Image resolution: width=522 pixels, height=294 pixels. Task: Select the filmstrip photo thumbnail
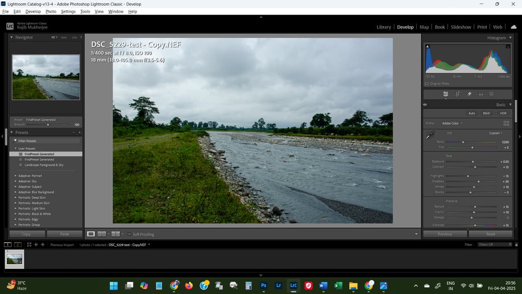tap(14, 259)
